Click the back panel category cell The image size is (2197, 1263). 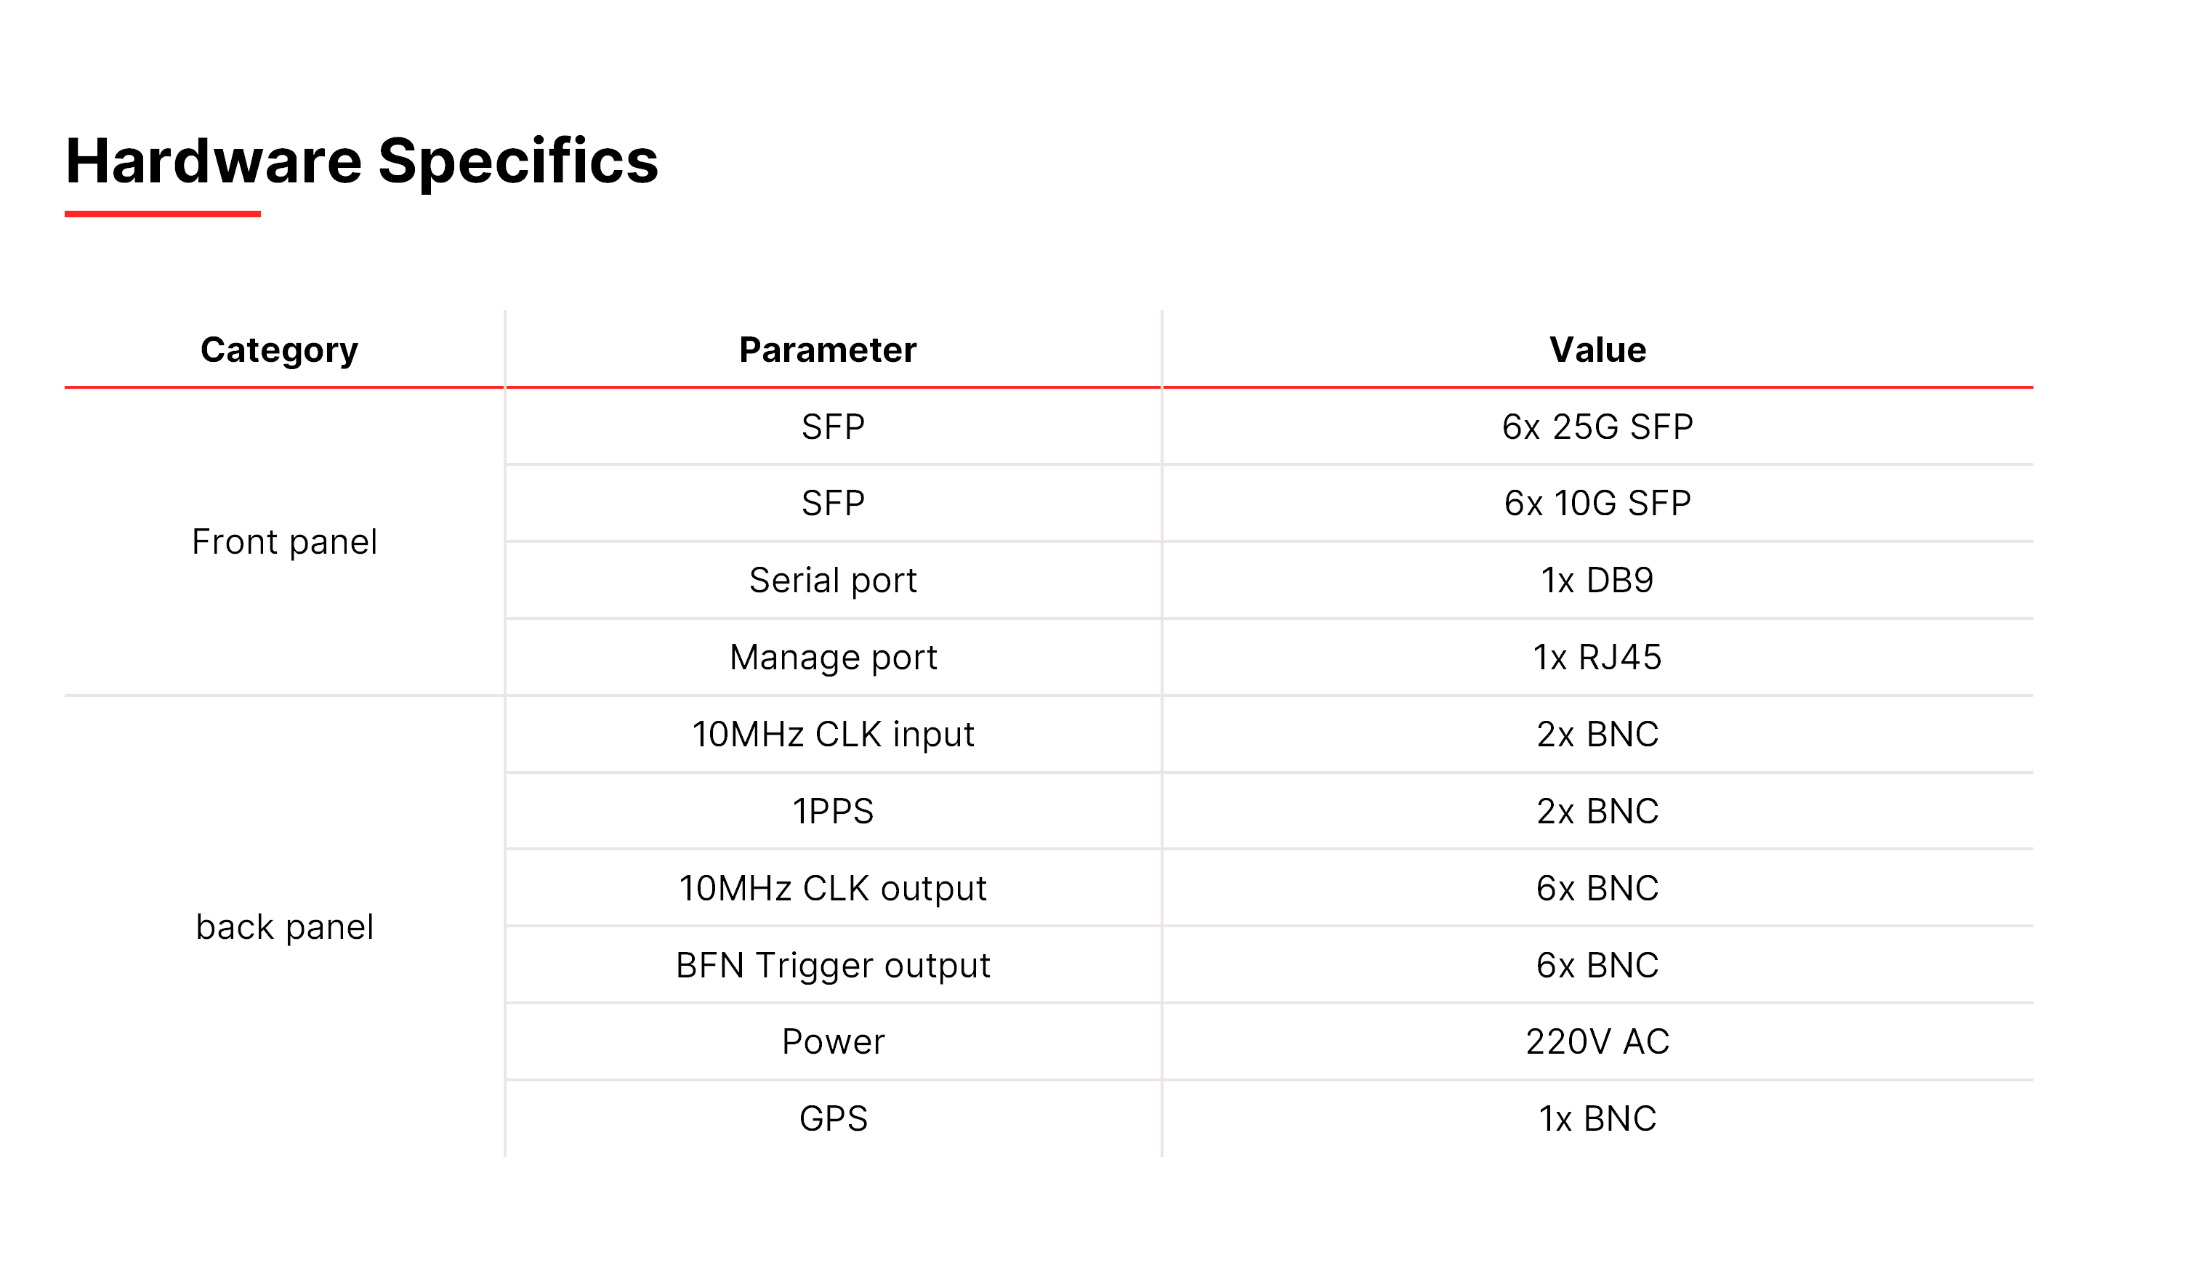(284, 927)
